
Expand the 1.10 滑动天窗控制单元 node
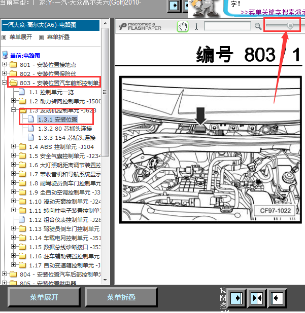coord(13,201)
